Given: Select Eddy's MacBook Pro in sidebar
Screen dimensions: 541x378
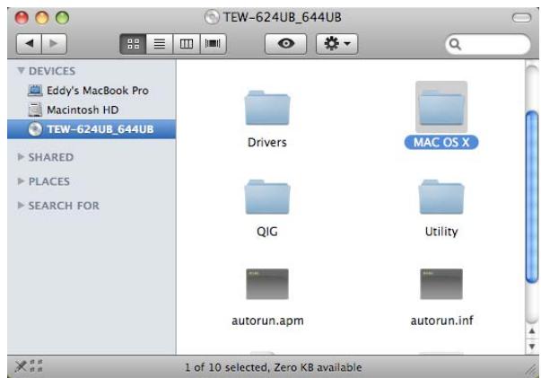Looking at the screenshot, I should click(92, 91).
